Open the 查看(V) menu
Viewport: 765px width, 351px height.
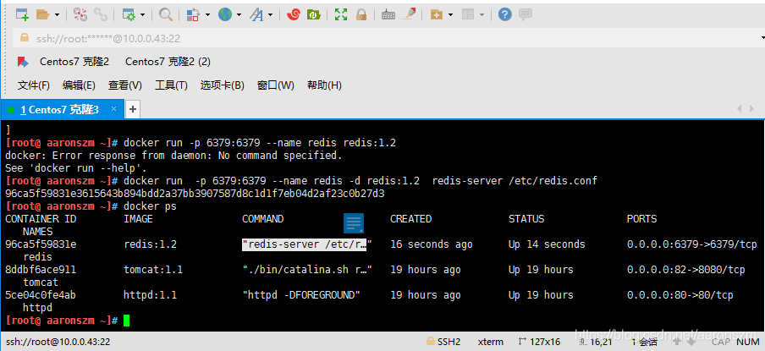(x=125, y=85)
